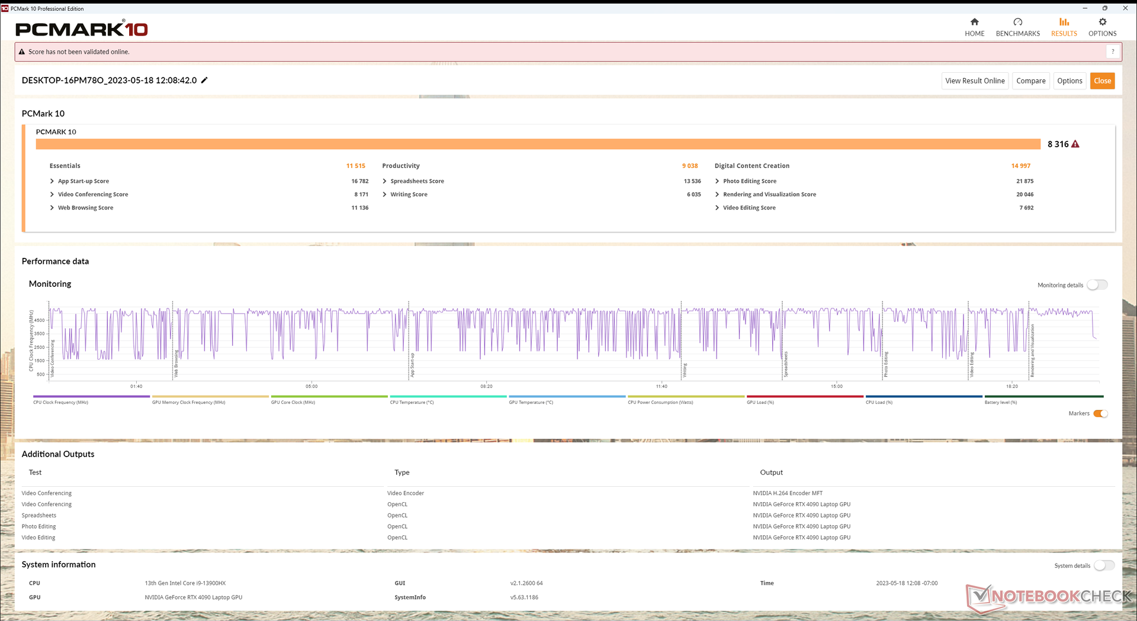Click the PCMark 10 logo

point(82,29)
